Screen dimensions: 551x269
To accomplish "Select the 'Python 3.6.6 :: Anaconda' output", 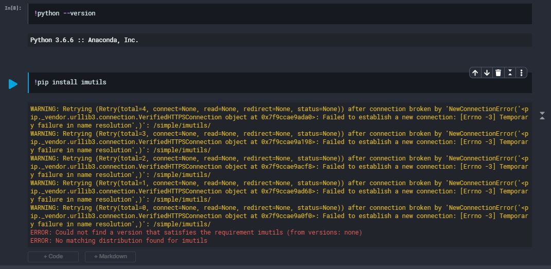I will click(84, 40).
